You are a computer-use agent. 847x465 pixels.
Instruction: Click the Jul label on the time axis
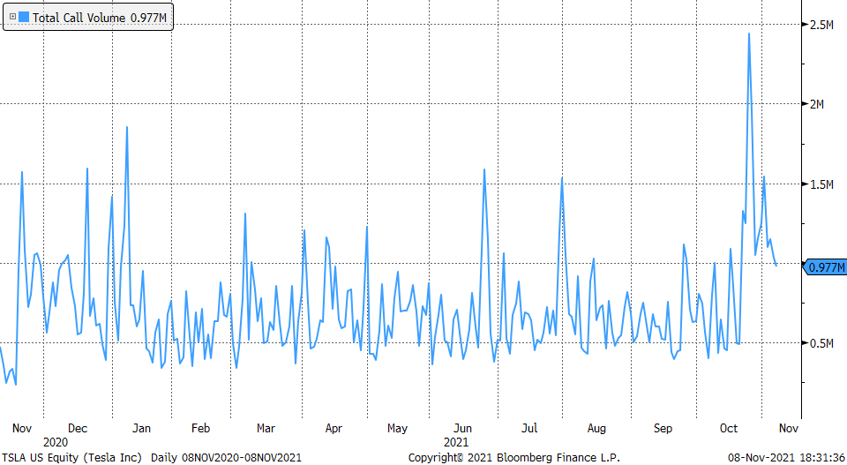click(x=529, y=428)
